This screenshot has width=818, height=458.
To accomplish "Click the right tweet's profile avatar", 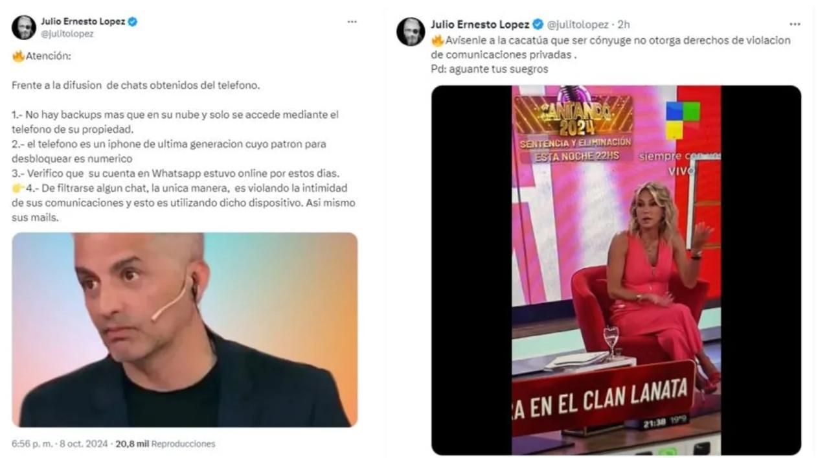I will (411, 31).
